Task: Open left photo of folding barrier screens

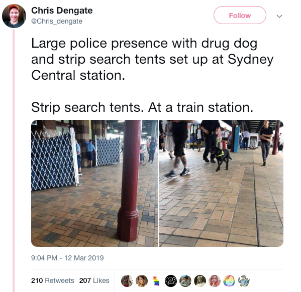Action: click(94, 183)
